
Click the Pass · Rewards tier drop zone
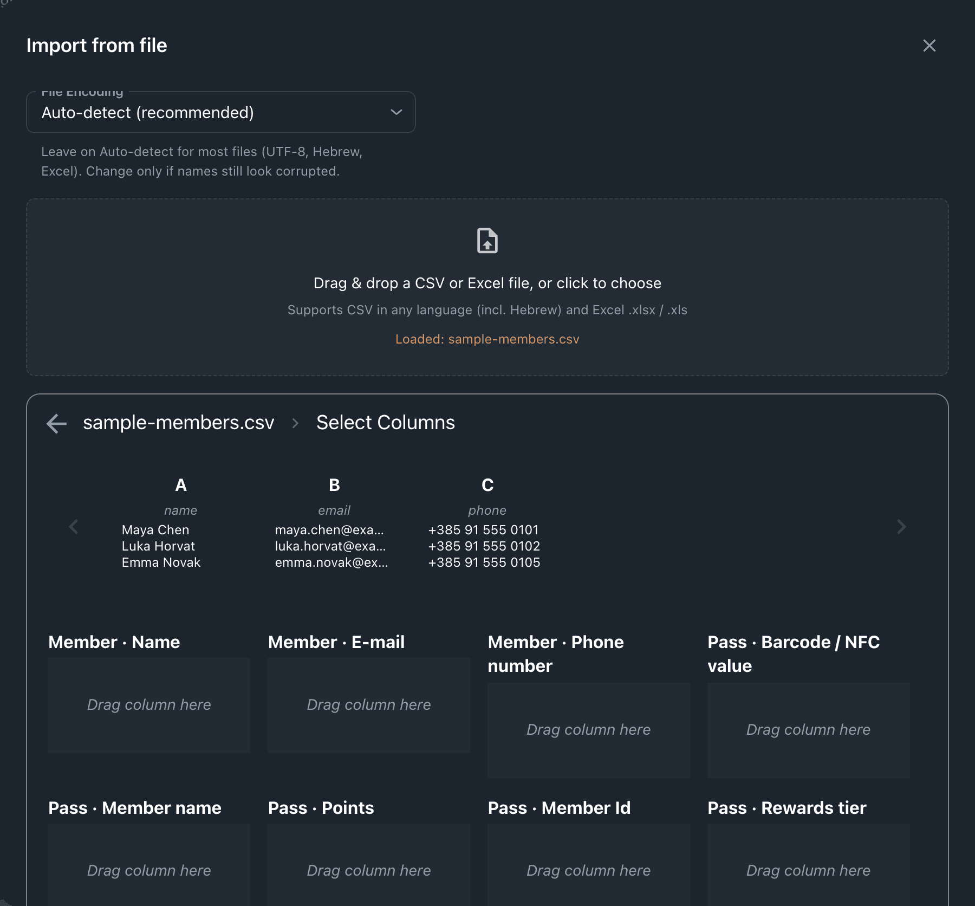point(809,865)
